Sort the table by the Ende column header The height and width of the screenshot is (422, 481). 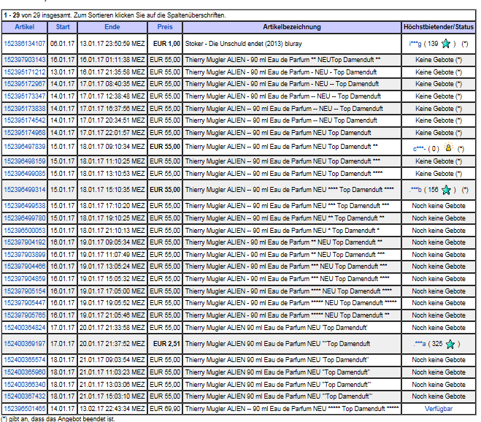point(112,27)
